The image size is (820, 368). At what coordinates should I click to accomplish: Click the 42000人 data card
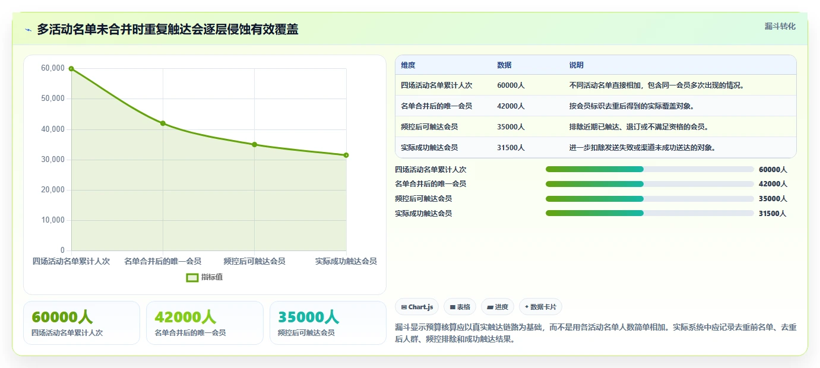[204, 323]
